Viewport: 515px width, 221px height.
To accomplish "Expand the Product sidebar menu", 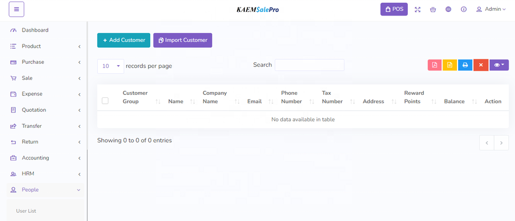I will pyautogui.click(x=46, y=46).
